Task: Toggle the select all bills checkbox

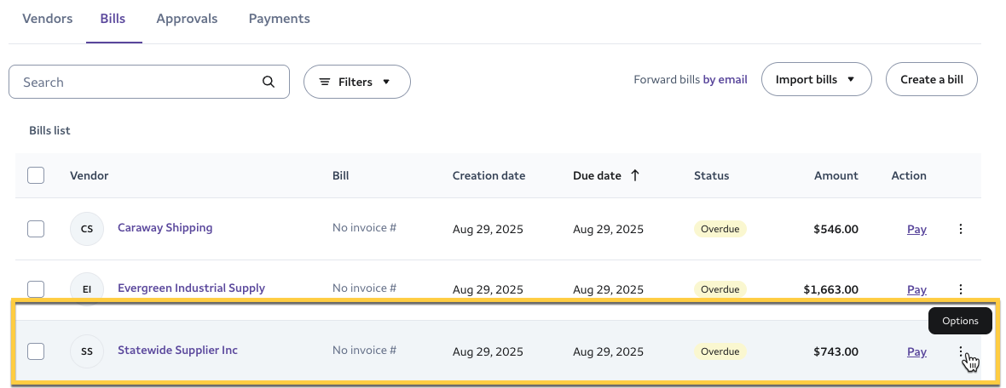Action: pyautogui.click(x=36, y=175)
